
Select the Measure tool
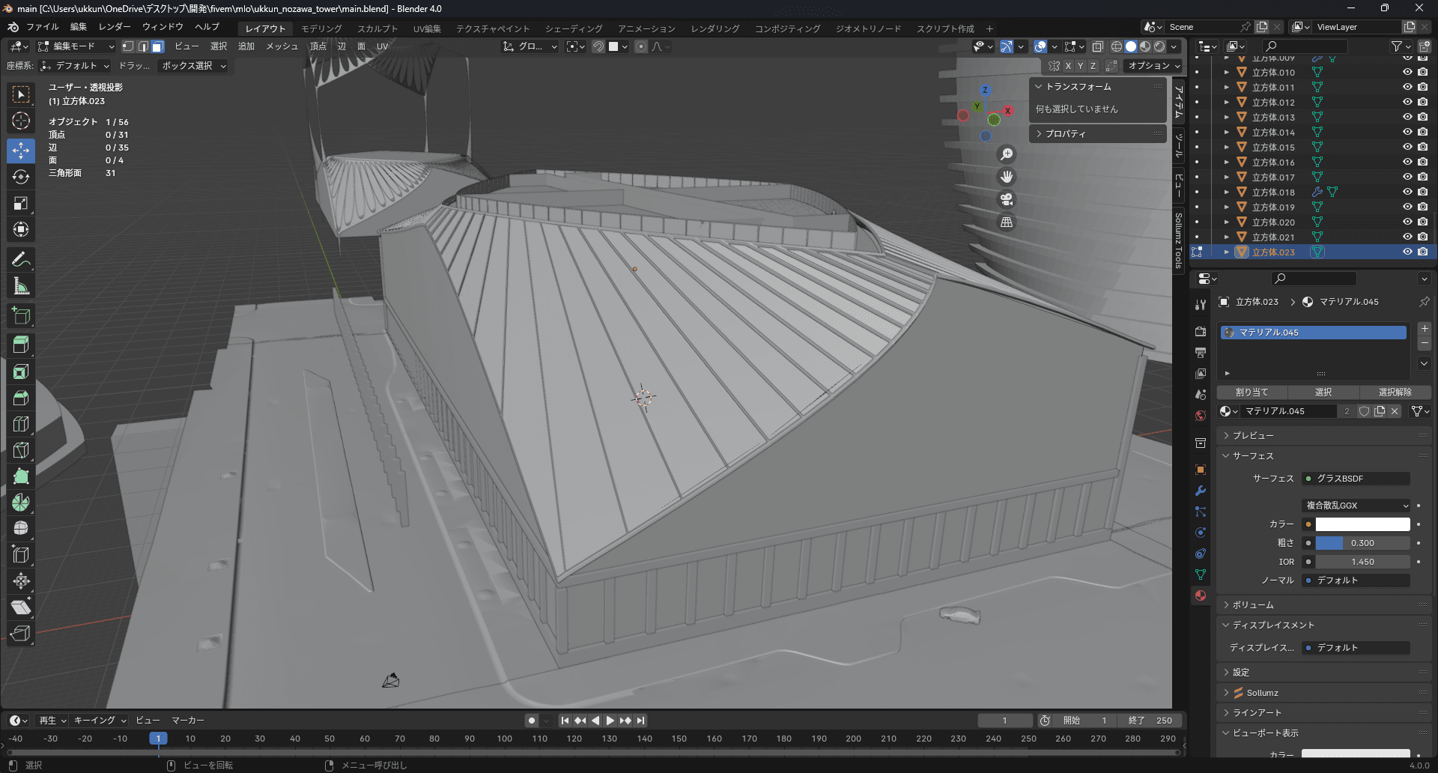(21, 286)
